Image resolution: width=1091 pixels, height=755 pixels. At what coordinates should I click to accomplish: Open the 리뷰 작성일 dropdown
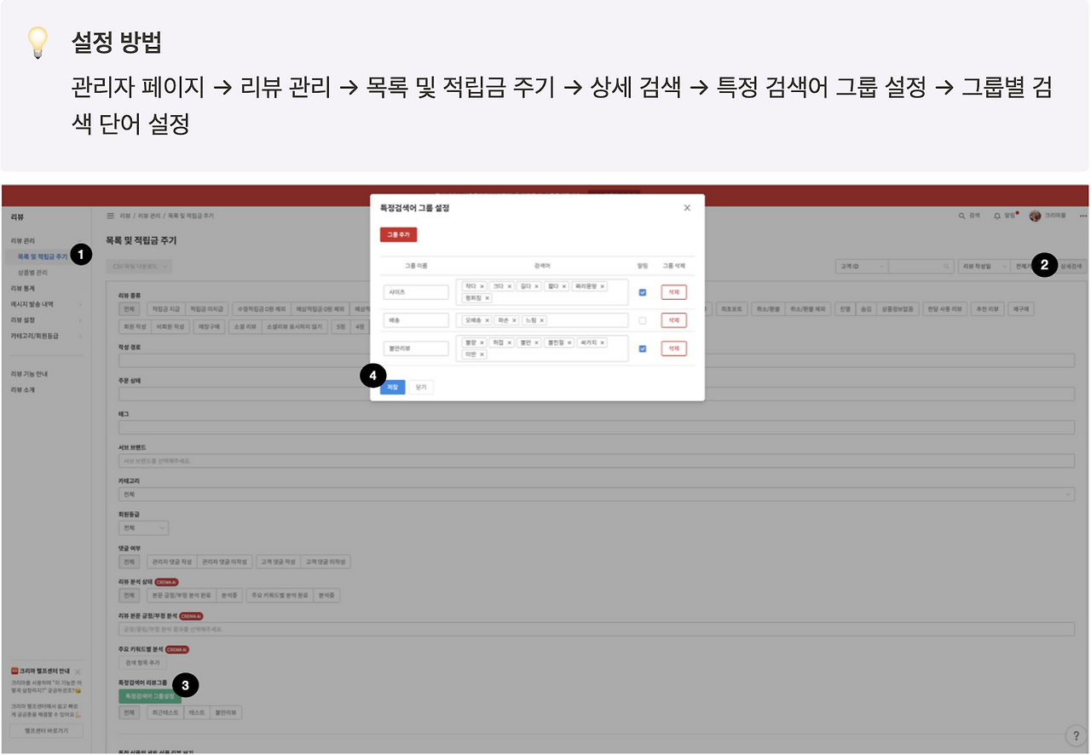click(x=983, y=267)
